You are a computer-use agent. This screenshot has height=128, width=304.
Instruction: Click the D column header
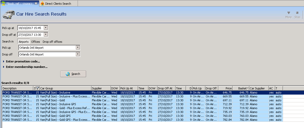pyautogui.click(x=189, y=88)
